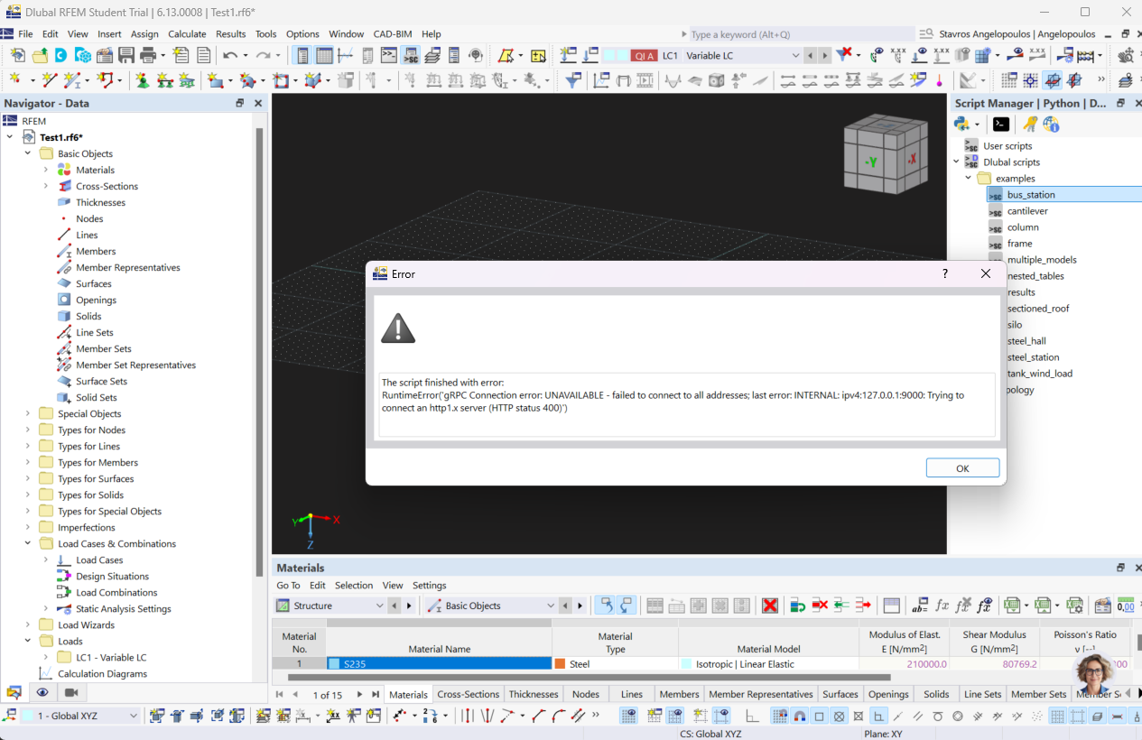Toggle the navigator Display eye tab
The width and height of the screenshot is (1142, 740).
point(42,692)
